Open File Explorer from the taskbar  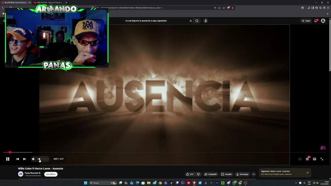[149, 183]
